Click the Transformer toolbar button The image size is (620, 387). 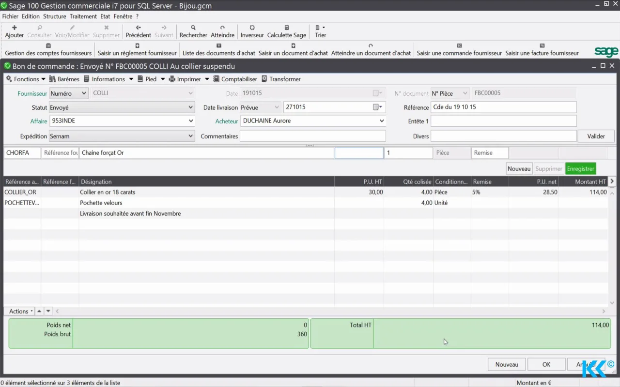pyautogui.click(x=281, y=79)
